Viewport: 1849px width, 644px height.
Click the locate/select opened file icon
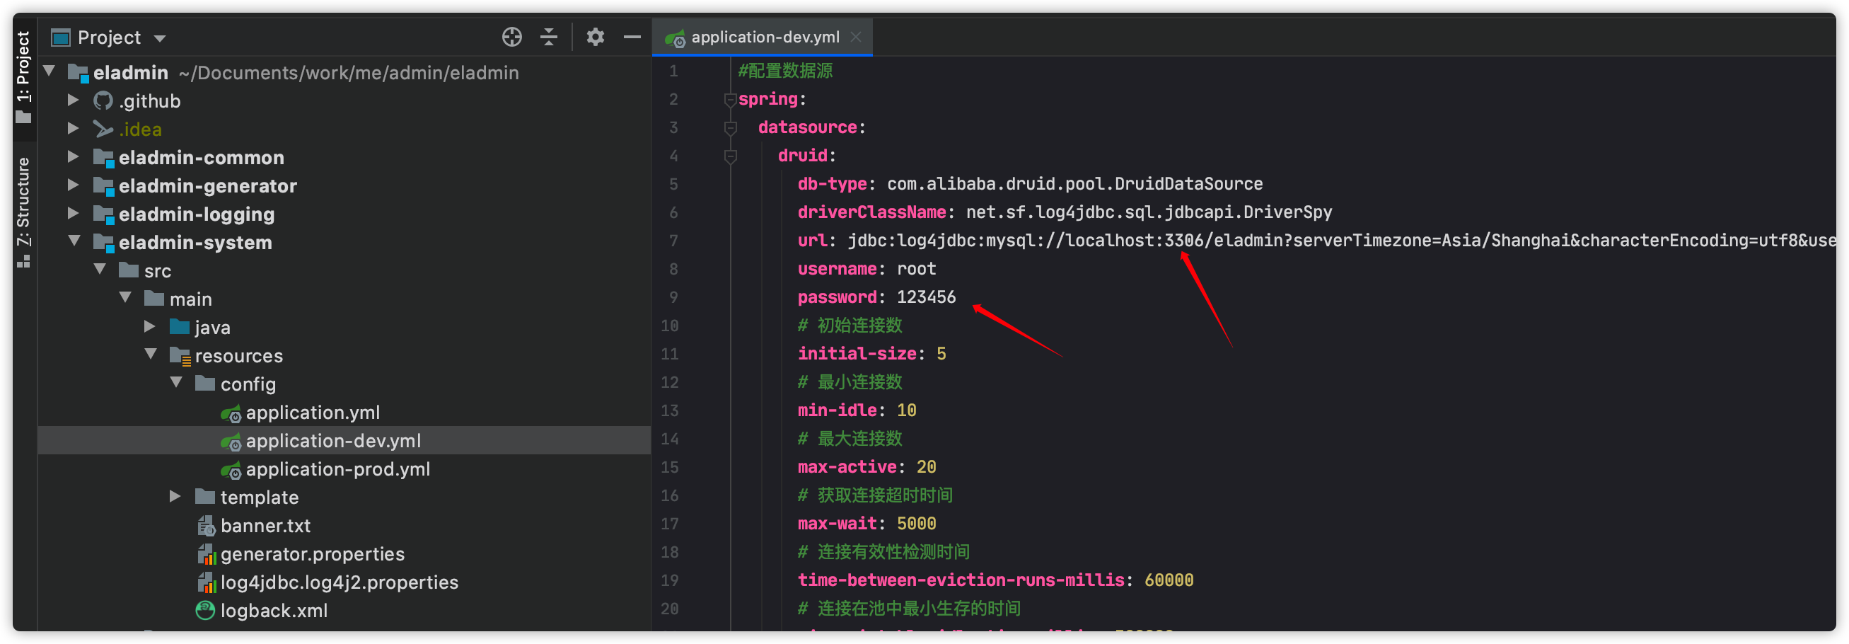click(x=512, y=38)
